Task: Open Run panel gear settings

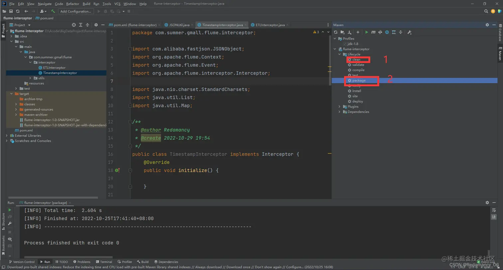Action: 487,203
